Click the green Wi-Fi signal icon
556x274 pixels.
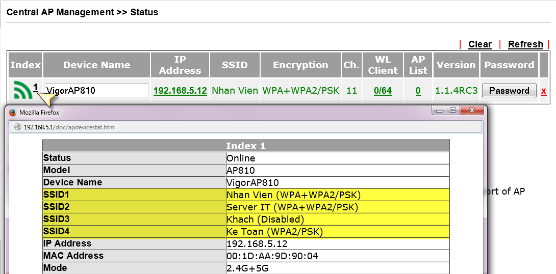coord(23,90)
